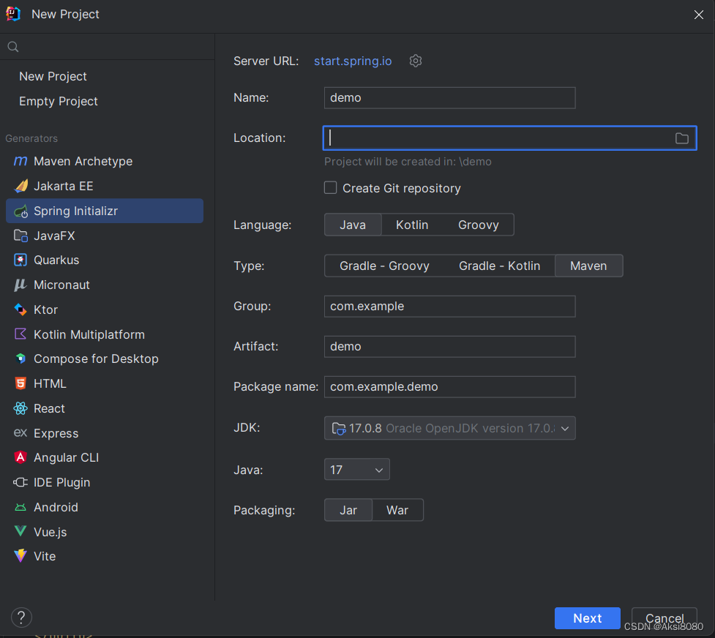This screenshot has width=715, height=638.
Task: Click the Quarkus logo icon
Action: pos(20,260)
